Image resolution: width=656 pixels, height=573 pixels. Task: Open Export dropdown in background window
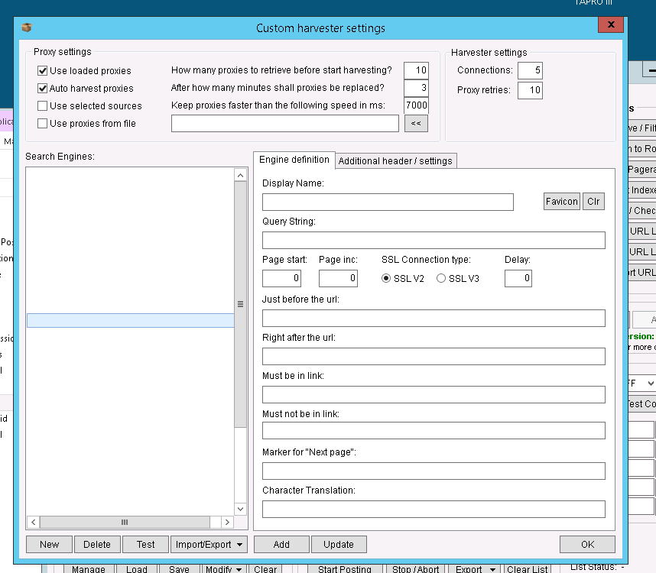473,569
